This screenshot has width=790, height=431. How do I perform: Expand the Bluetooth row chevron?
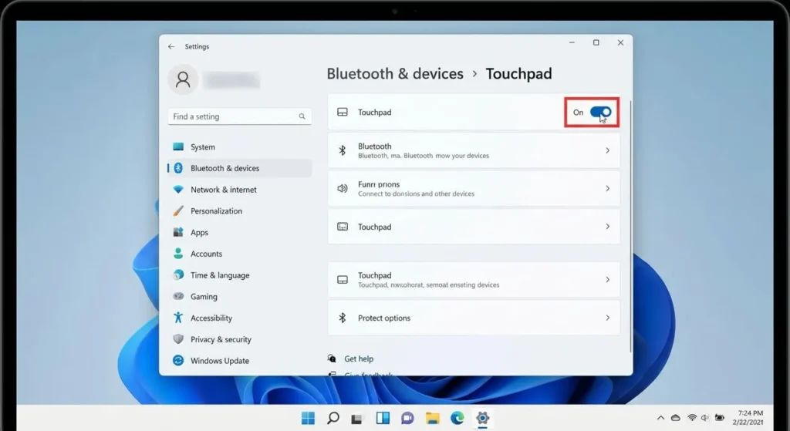(x=608, y=150)
